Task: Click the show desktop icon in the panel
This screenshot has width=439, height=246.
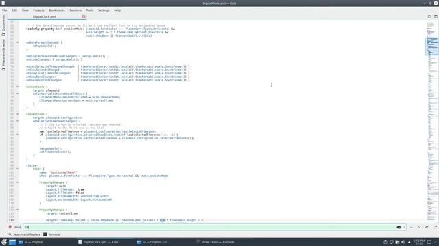Action: click(429, 242)
